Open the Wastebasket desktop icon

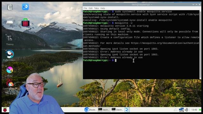pyautogui.click(x=10, y=7)
